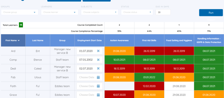Click the Last Name column header
The image size is (224, 98).
[38, 40]
